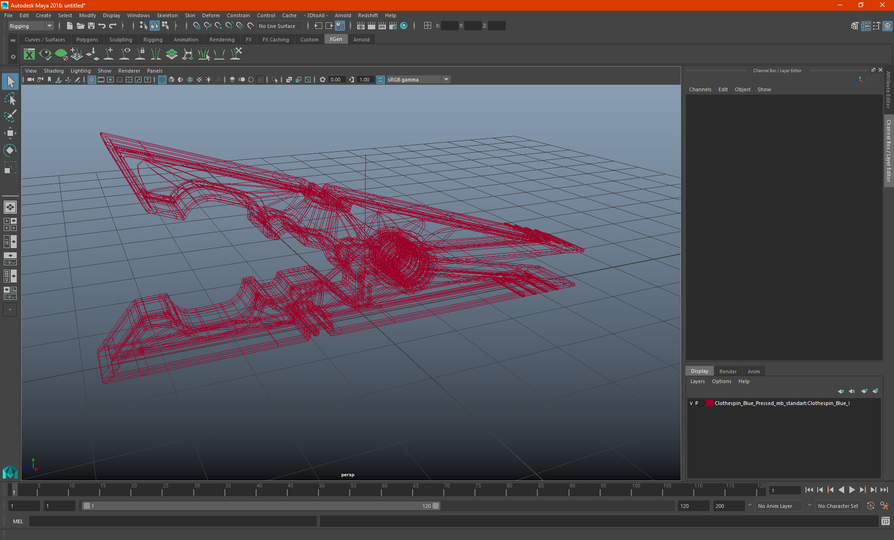Open the No Live Surface field

pyautogui.click(x=279, y=26)
